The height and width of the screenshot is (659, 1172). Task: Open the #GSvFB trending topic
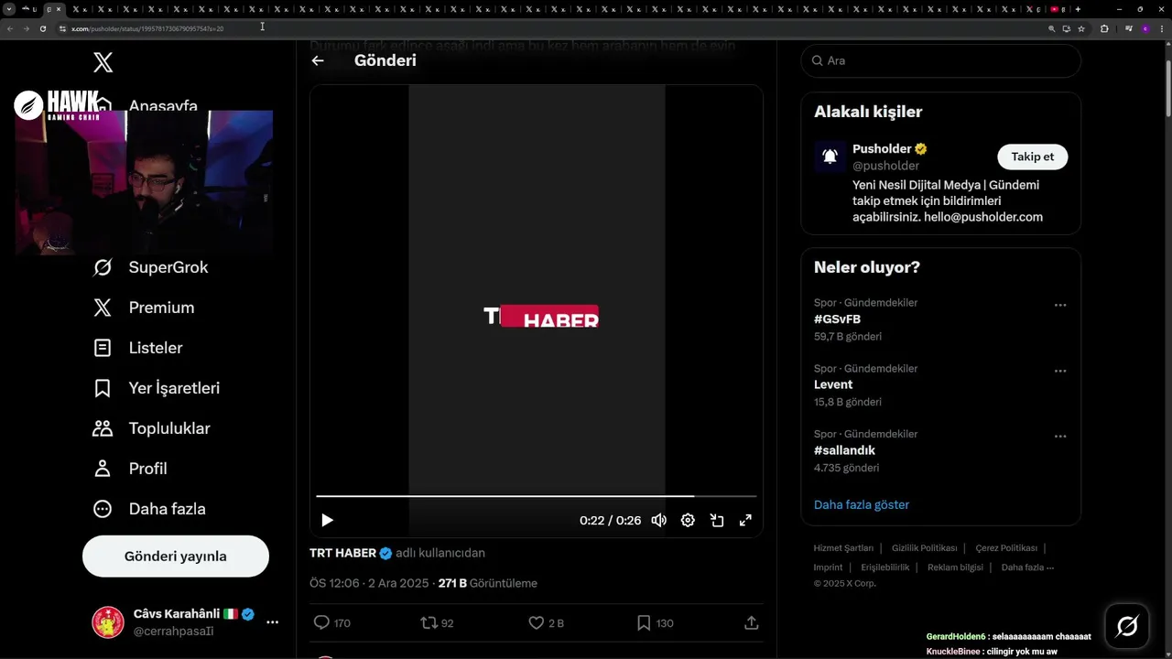pyautogui.click(x=837, y=319)
